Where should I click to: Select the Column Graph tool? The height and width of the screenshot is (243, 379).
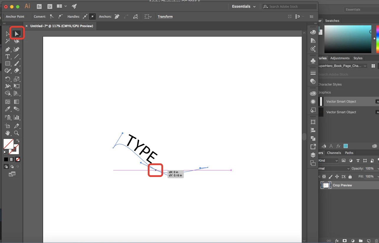(17, 117)
